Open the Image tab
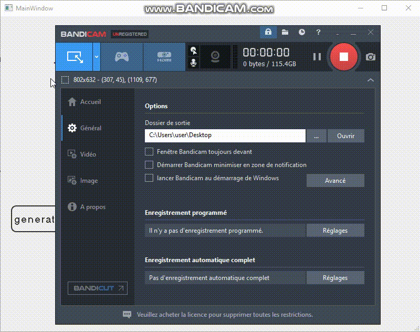 click(98, 181)
